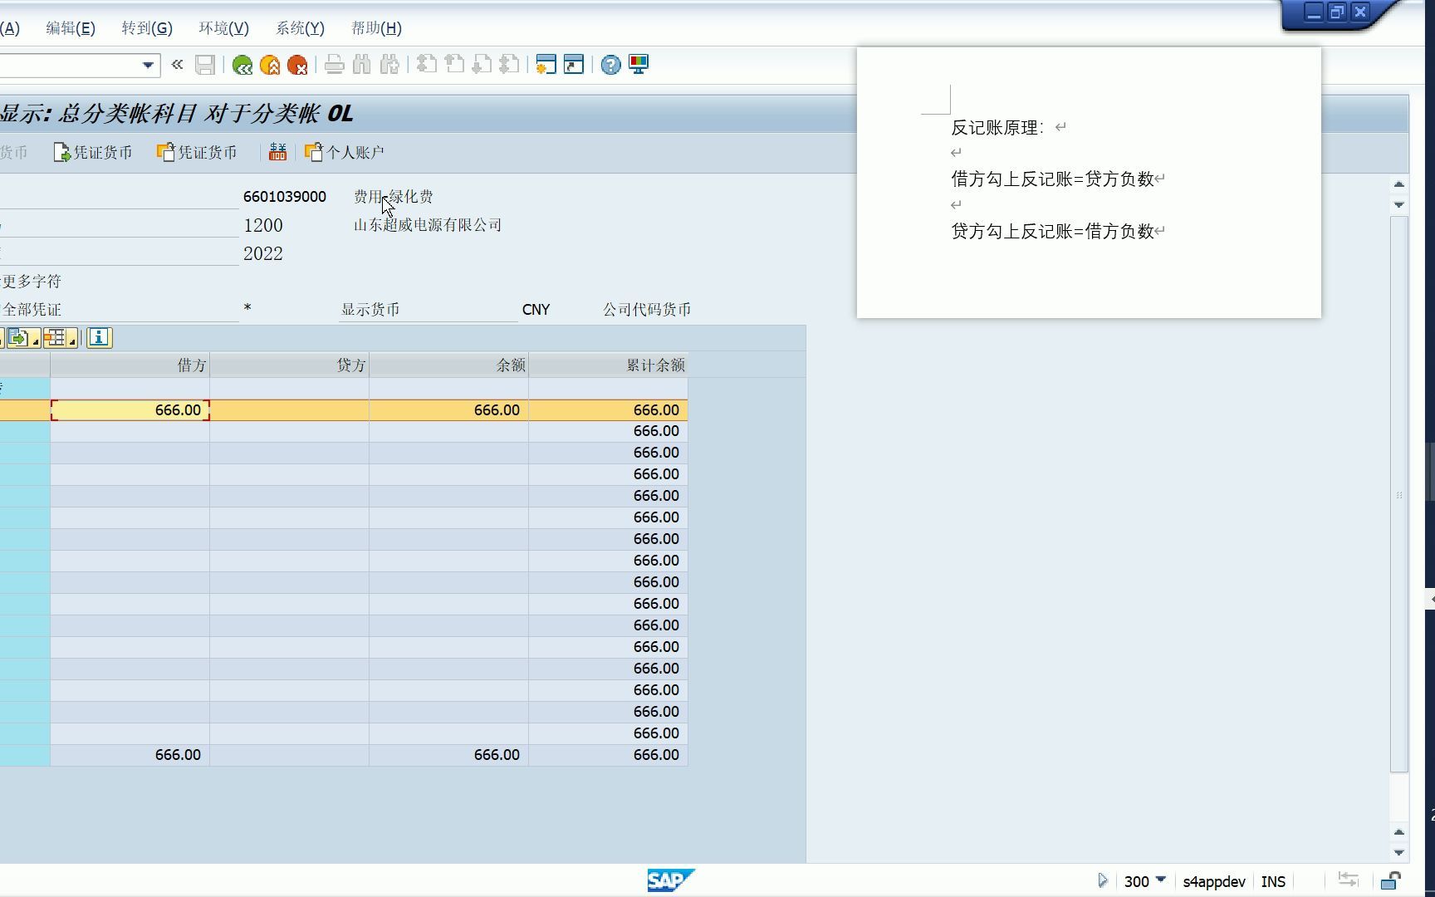Click the 个人账户 button
Screen dimensions: 1435x897
click(345, 152)
